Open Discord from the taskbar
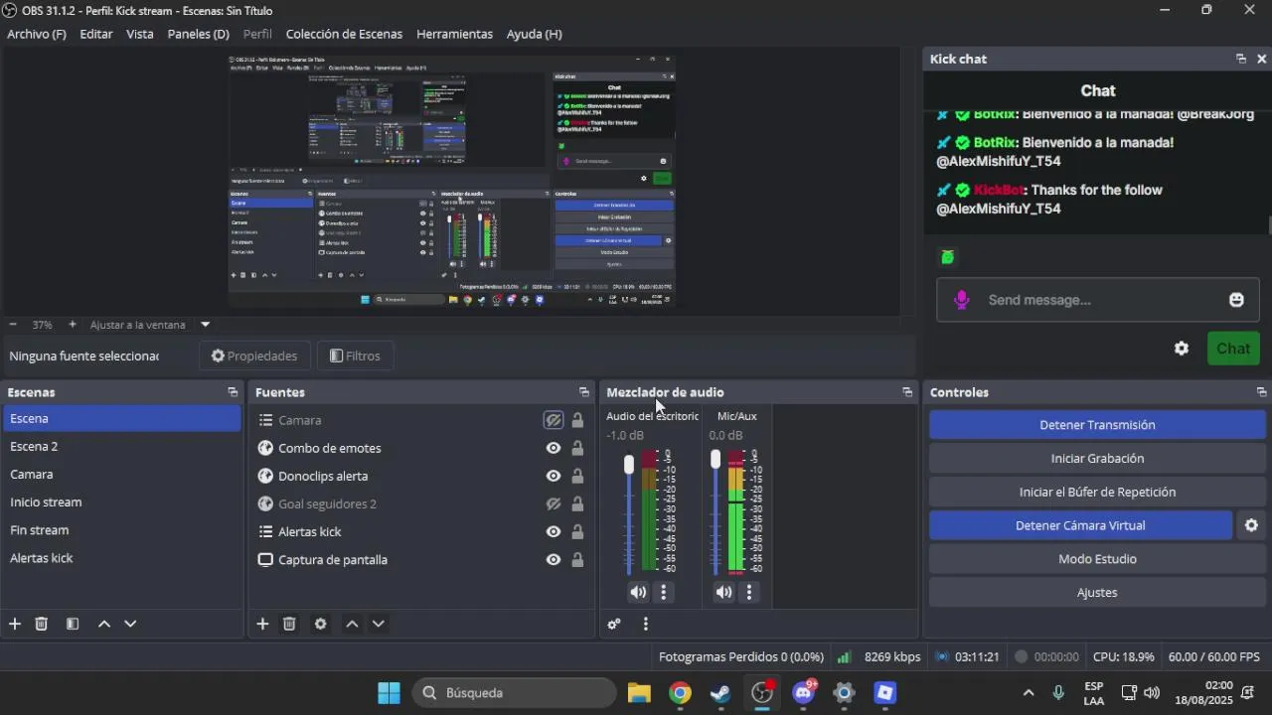 click(804, 693)
